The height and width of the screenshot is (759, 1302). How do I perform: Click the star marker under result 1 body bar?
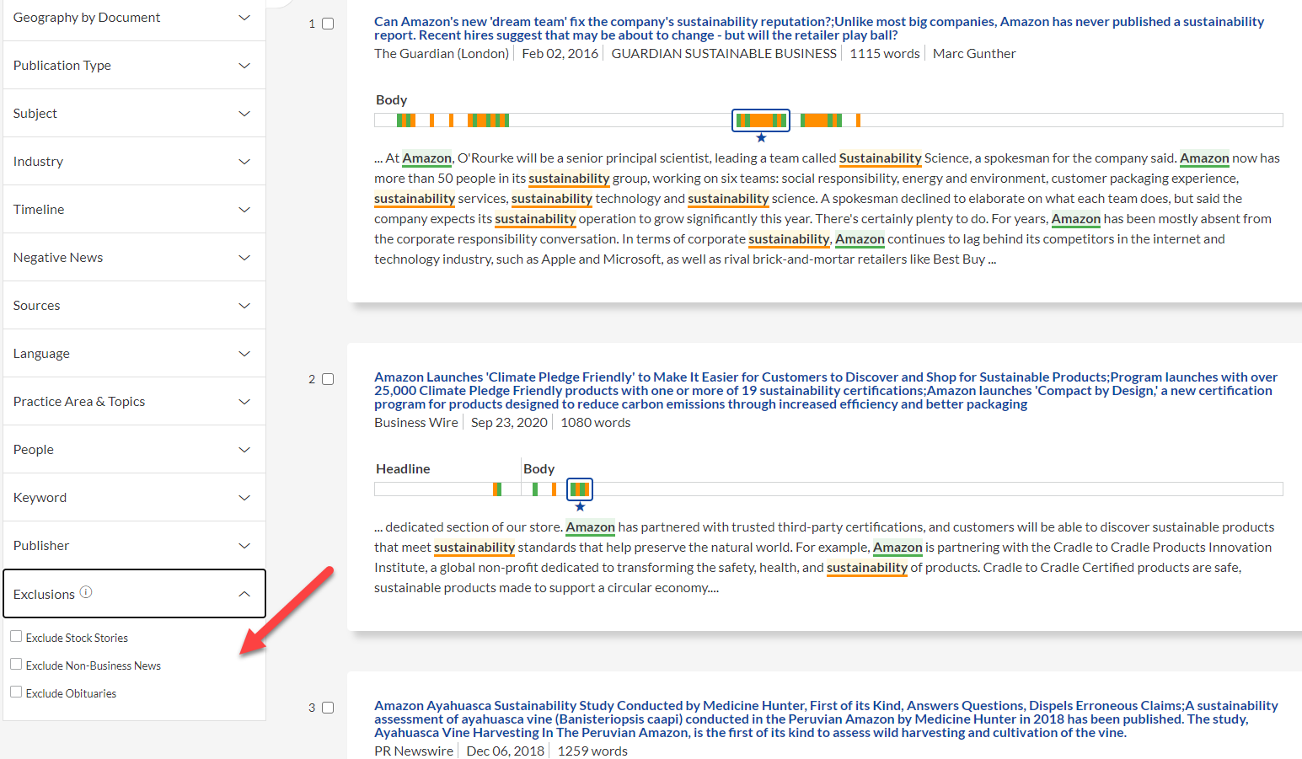(x=761, y=138)
